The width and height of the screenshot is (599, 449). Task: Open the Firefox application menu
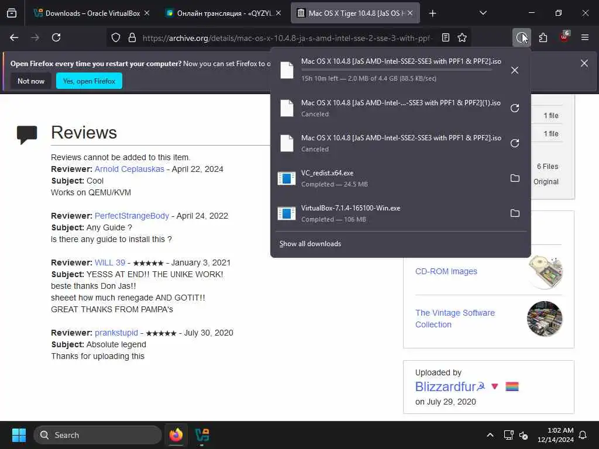(585, 37)
